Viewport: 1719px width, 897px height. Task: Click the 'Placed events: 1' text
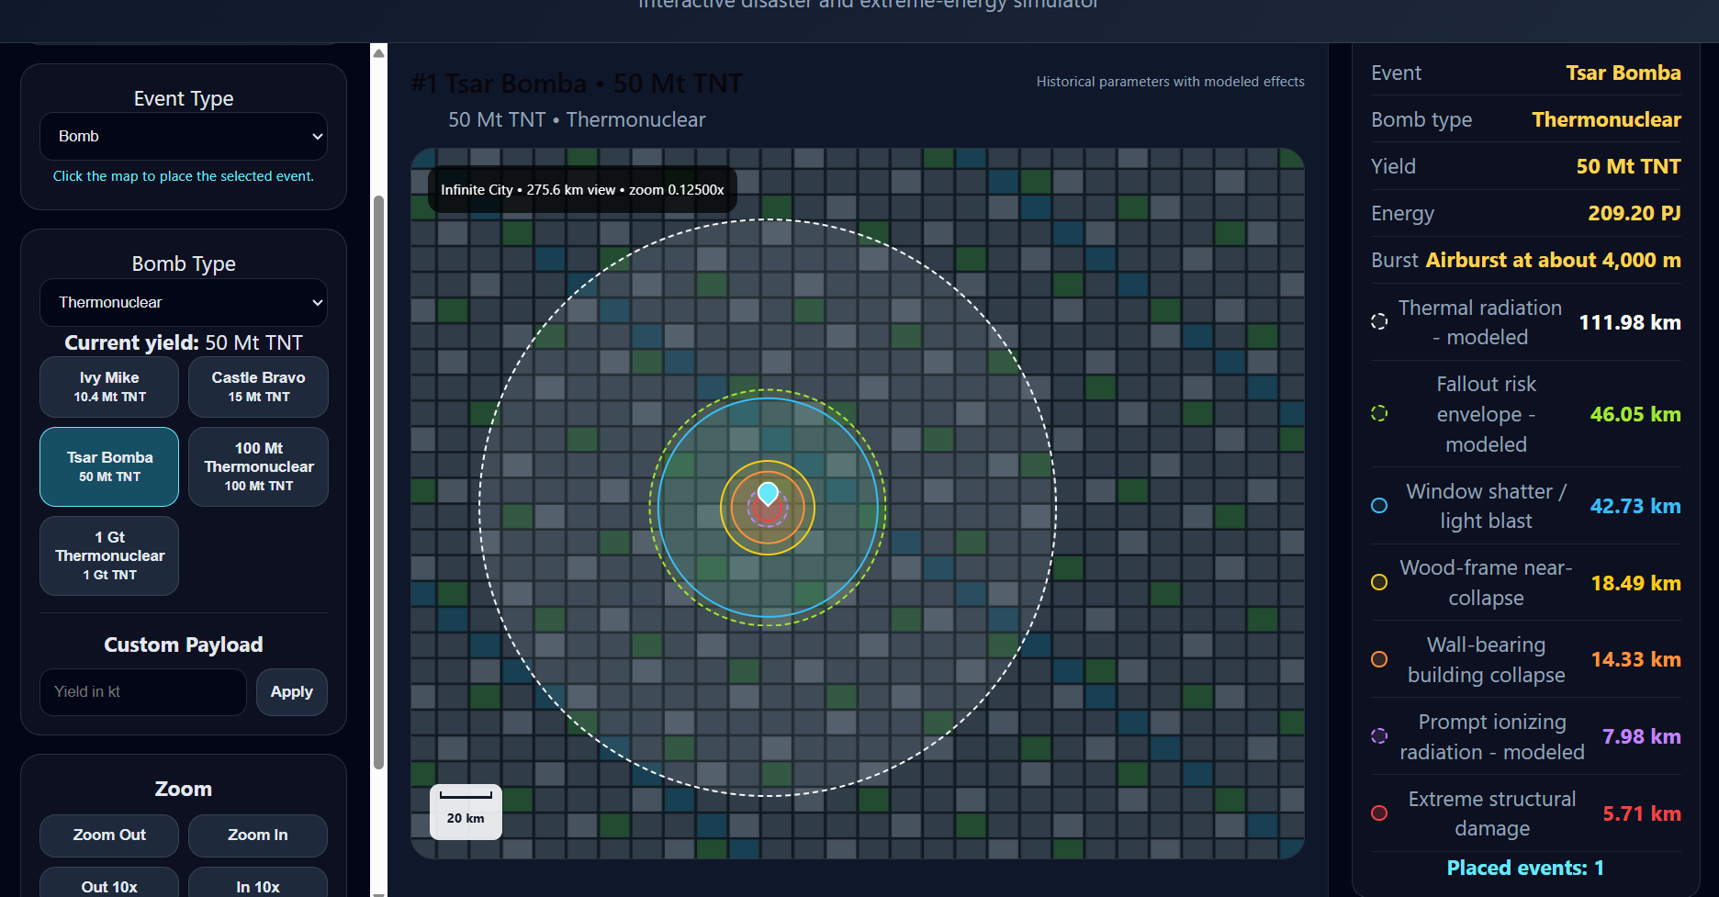[x=1525, y=868]
